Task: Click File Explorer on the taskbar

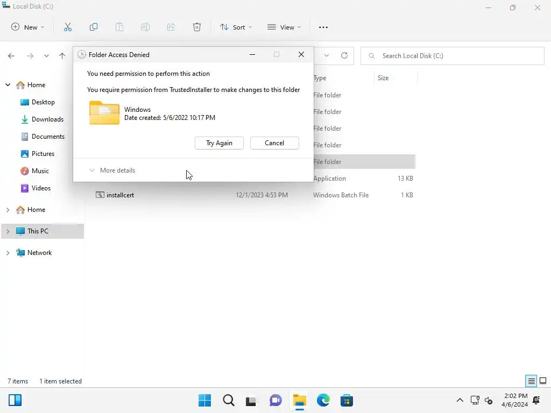Action: point(299,400)
